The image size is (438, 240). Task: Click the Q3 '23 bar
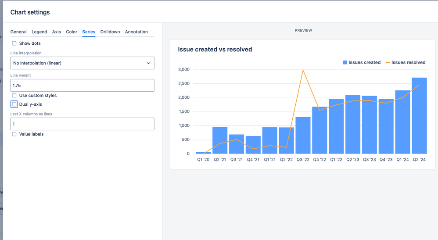(369, 125)
